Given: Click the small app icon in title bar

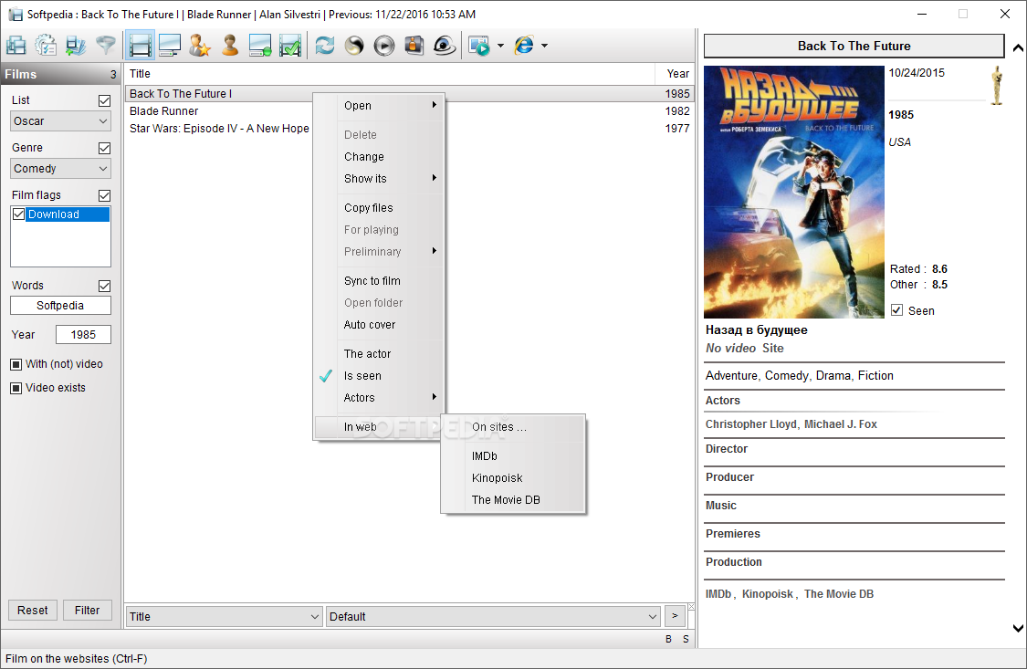Looking at the screenshot, I should coord(16,14).
